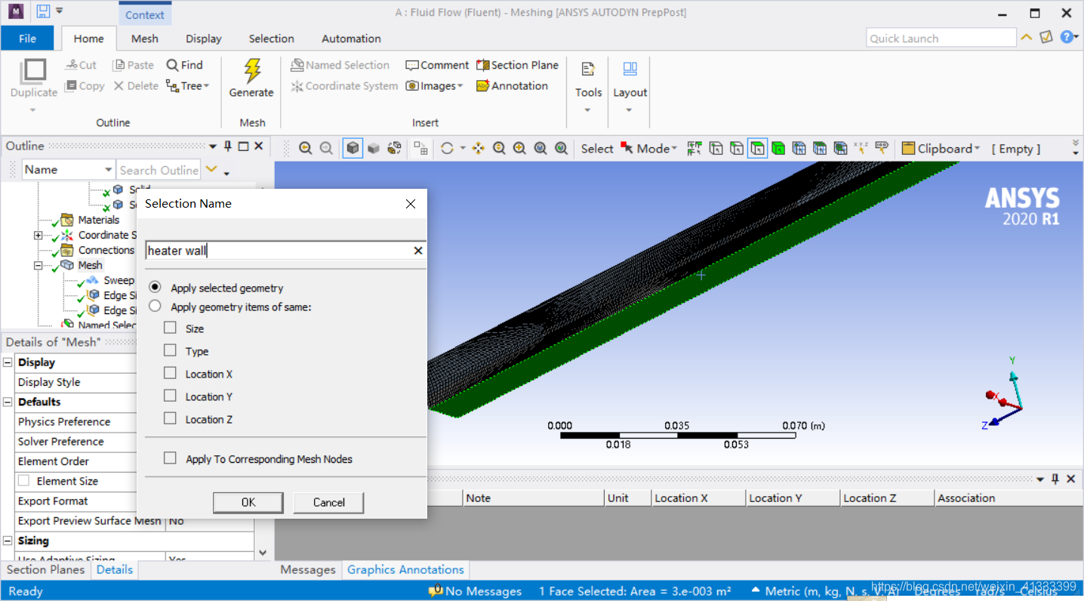Collapse the Mesh tree node
The width and height of the screenshot is (1084, 601).
[x=38, y=265]
